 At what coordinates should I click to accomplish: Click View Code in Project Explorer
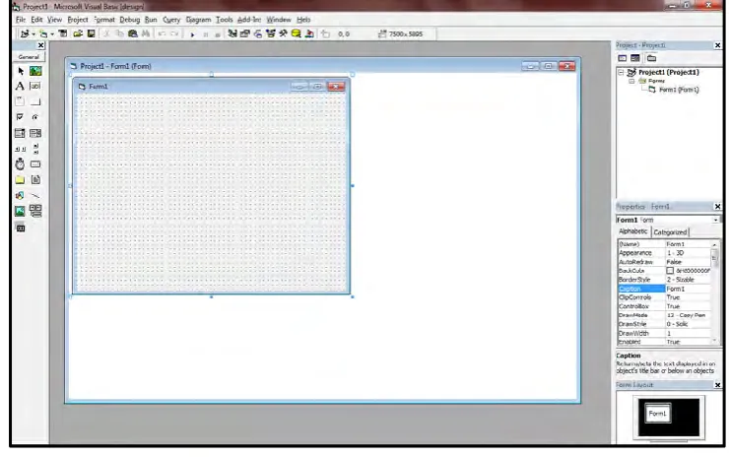point(623,58)
